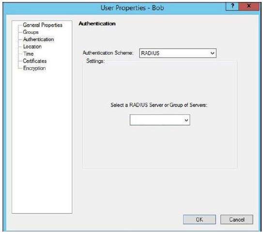The width and height of the screenshot is (263, 234).
Task: Click the Select a RADIUS Server label
Action: click(159, 105)
